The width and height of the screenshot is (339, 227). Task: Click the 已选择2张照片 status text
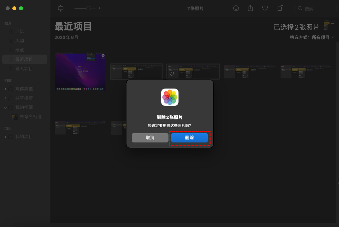[x=296, y=27]
